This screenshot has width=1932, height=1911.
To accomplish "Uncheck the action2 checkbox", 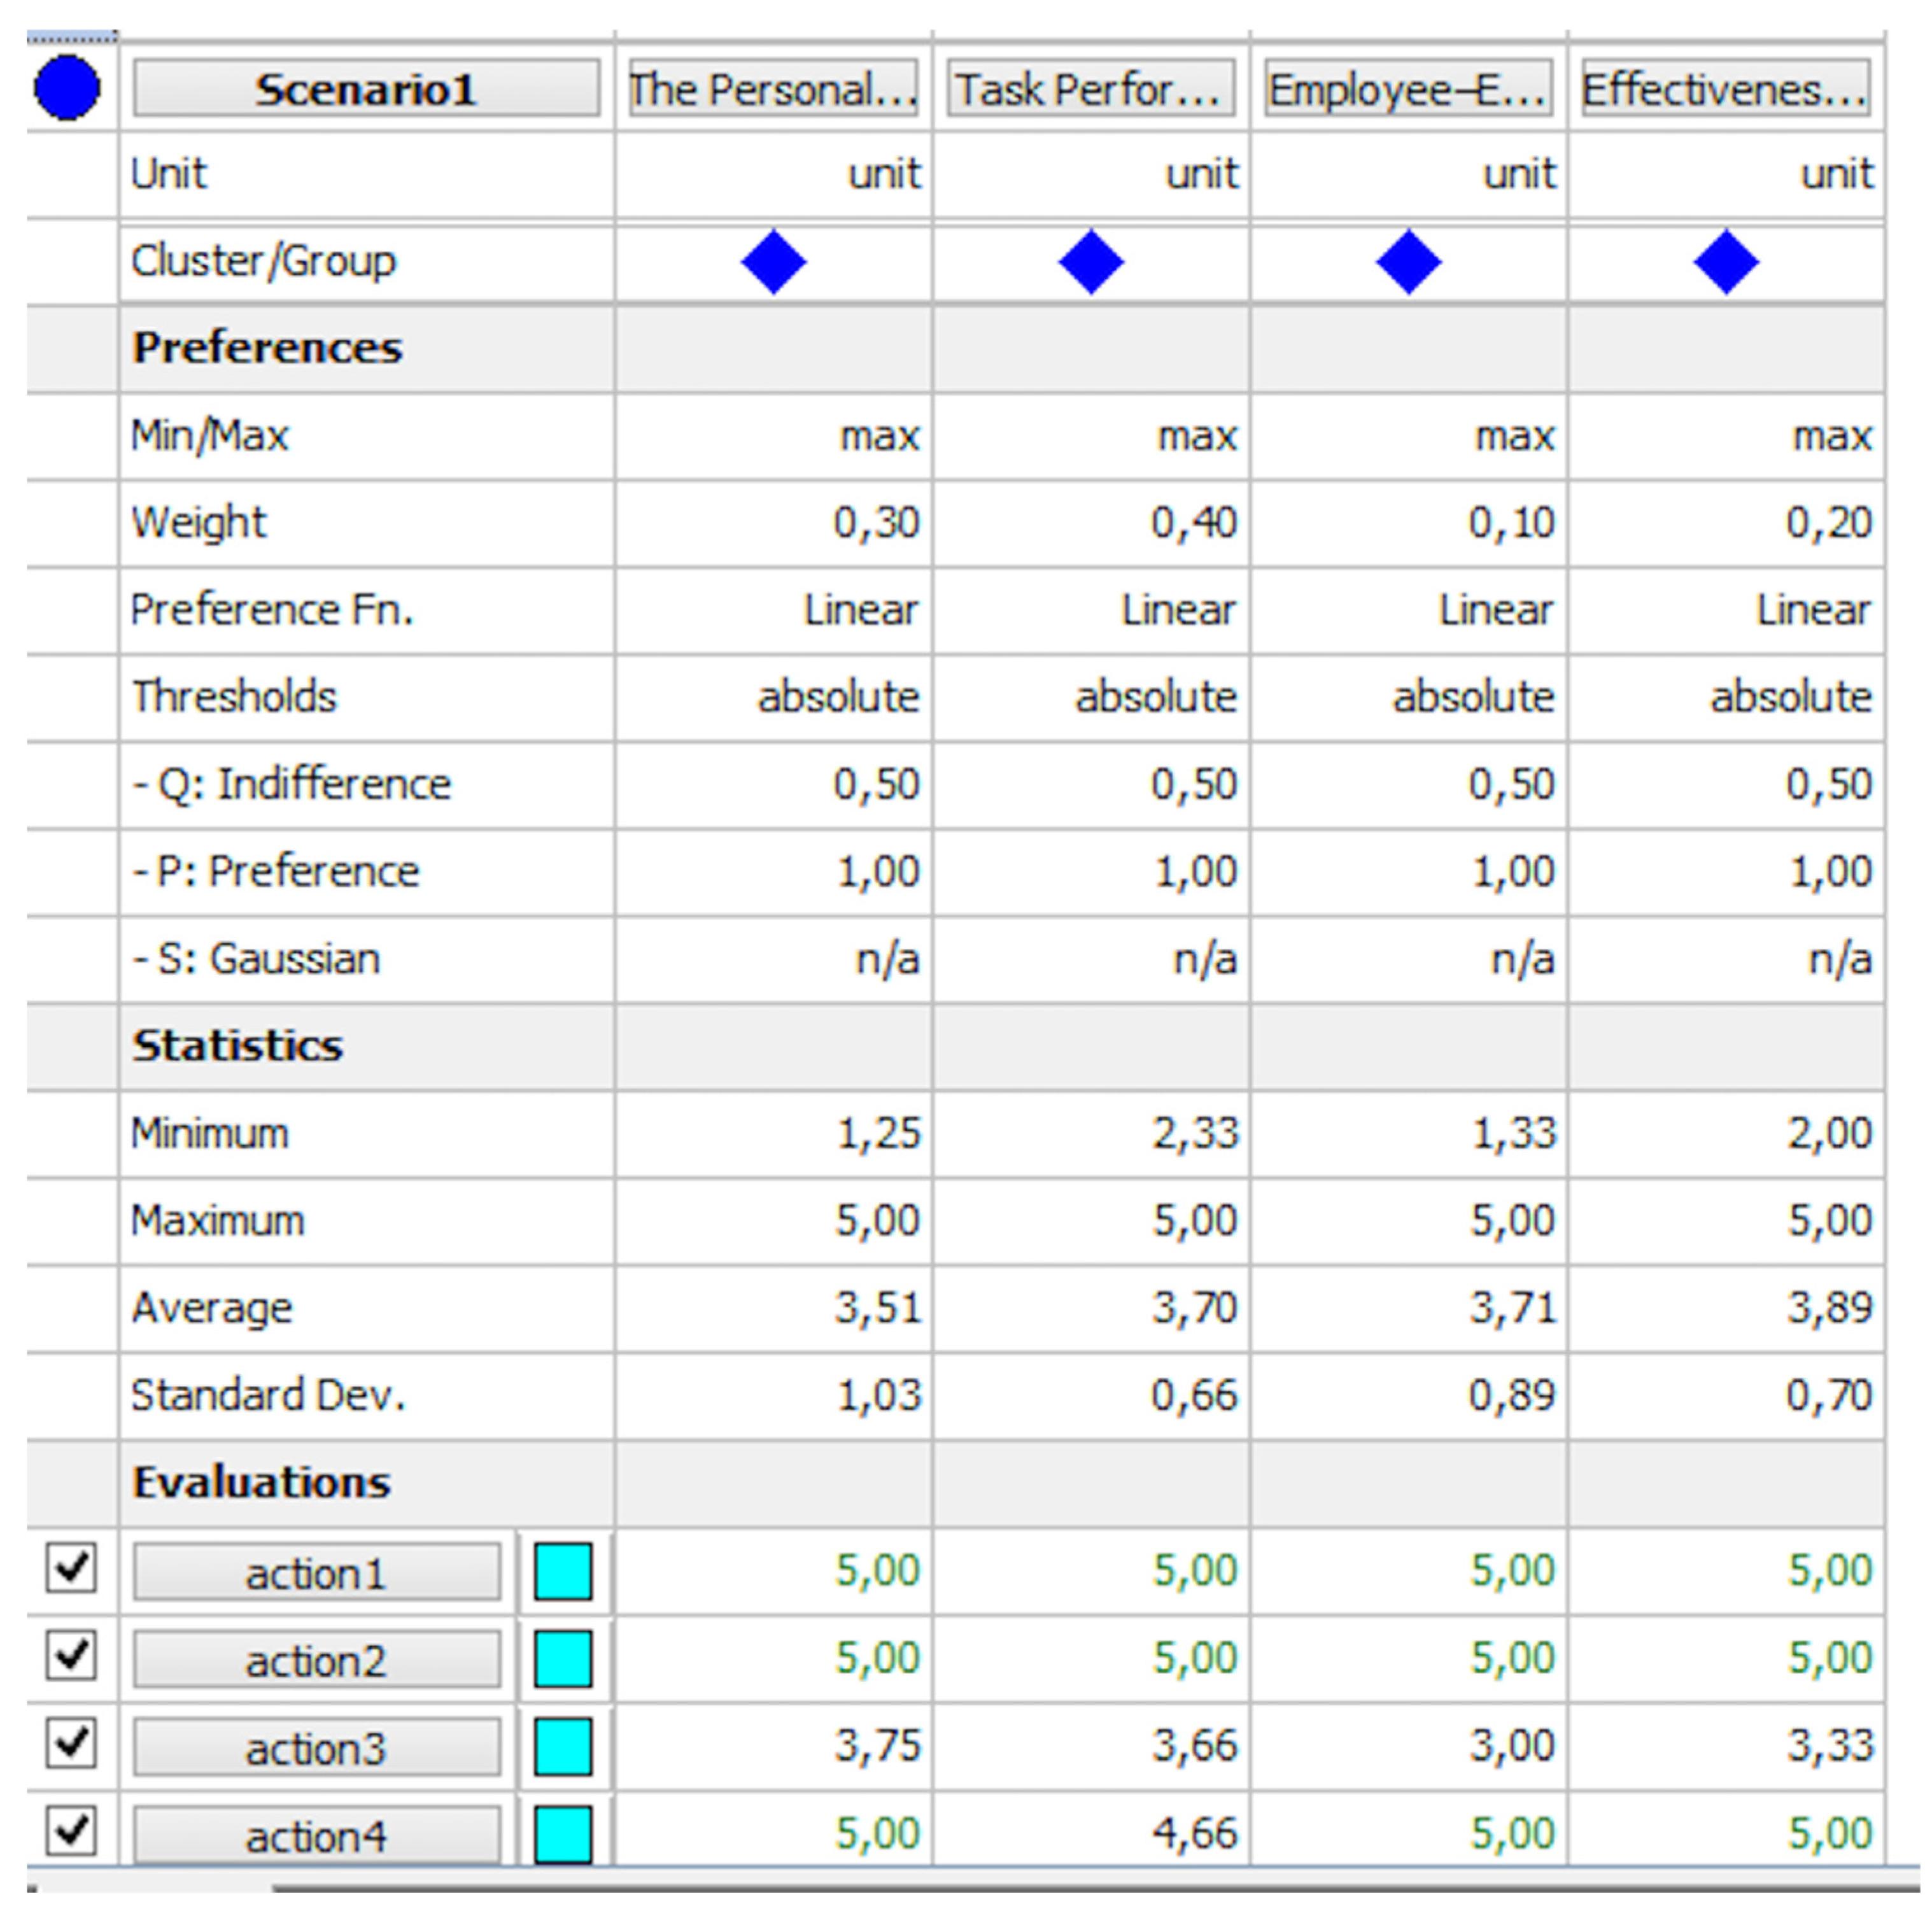I will pos(71,1655).
